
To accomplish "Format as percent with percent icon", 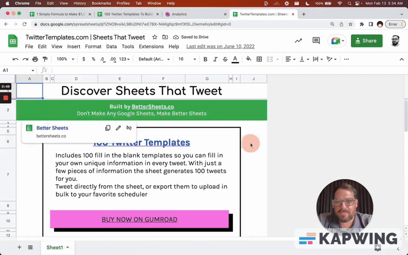I will click(x=93, y=59).
